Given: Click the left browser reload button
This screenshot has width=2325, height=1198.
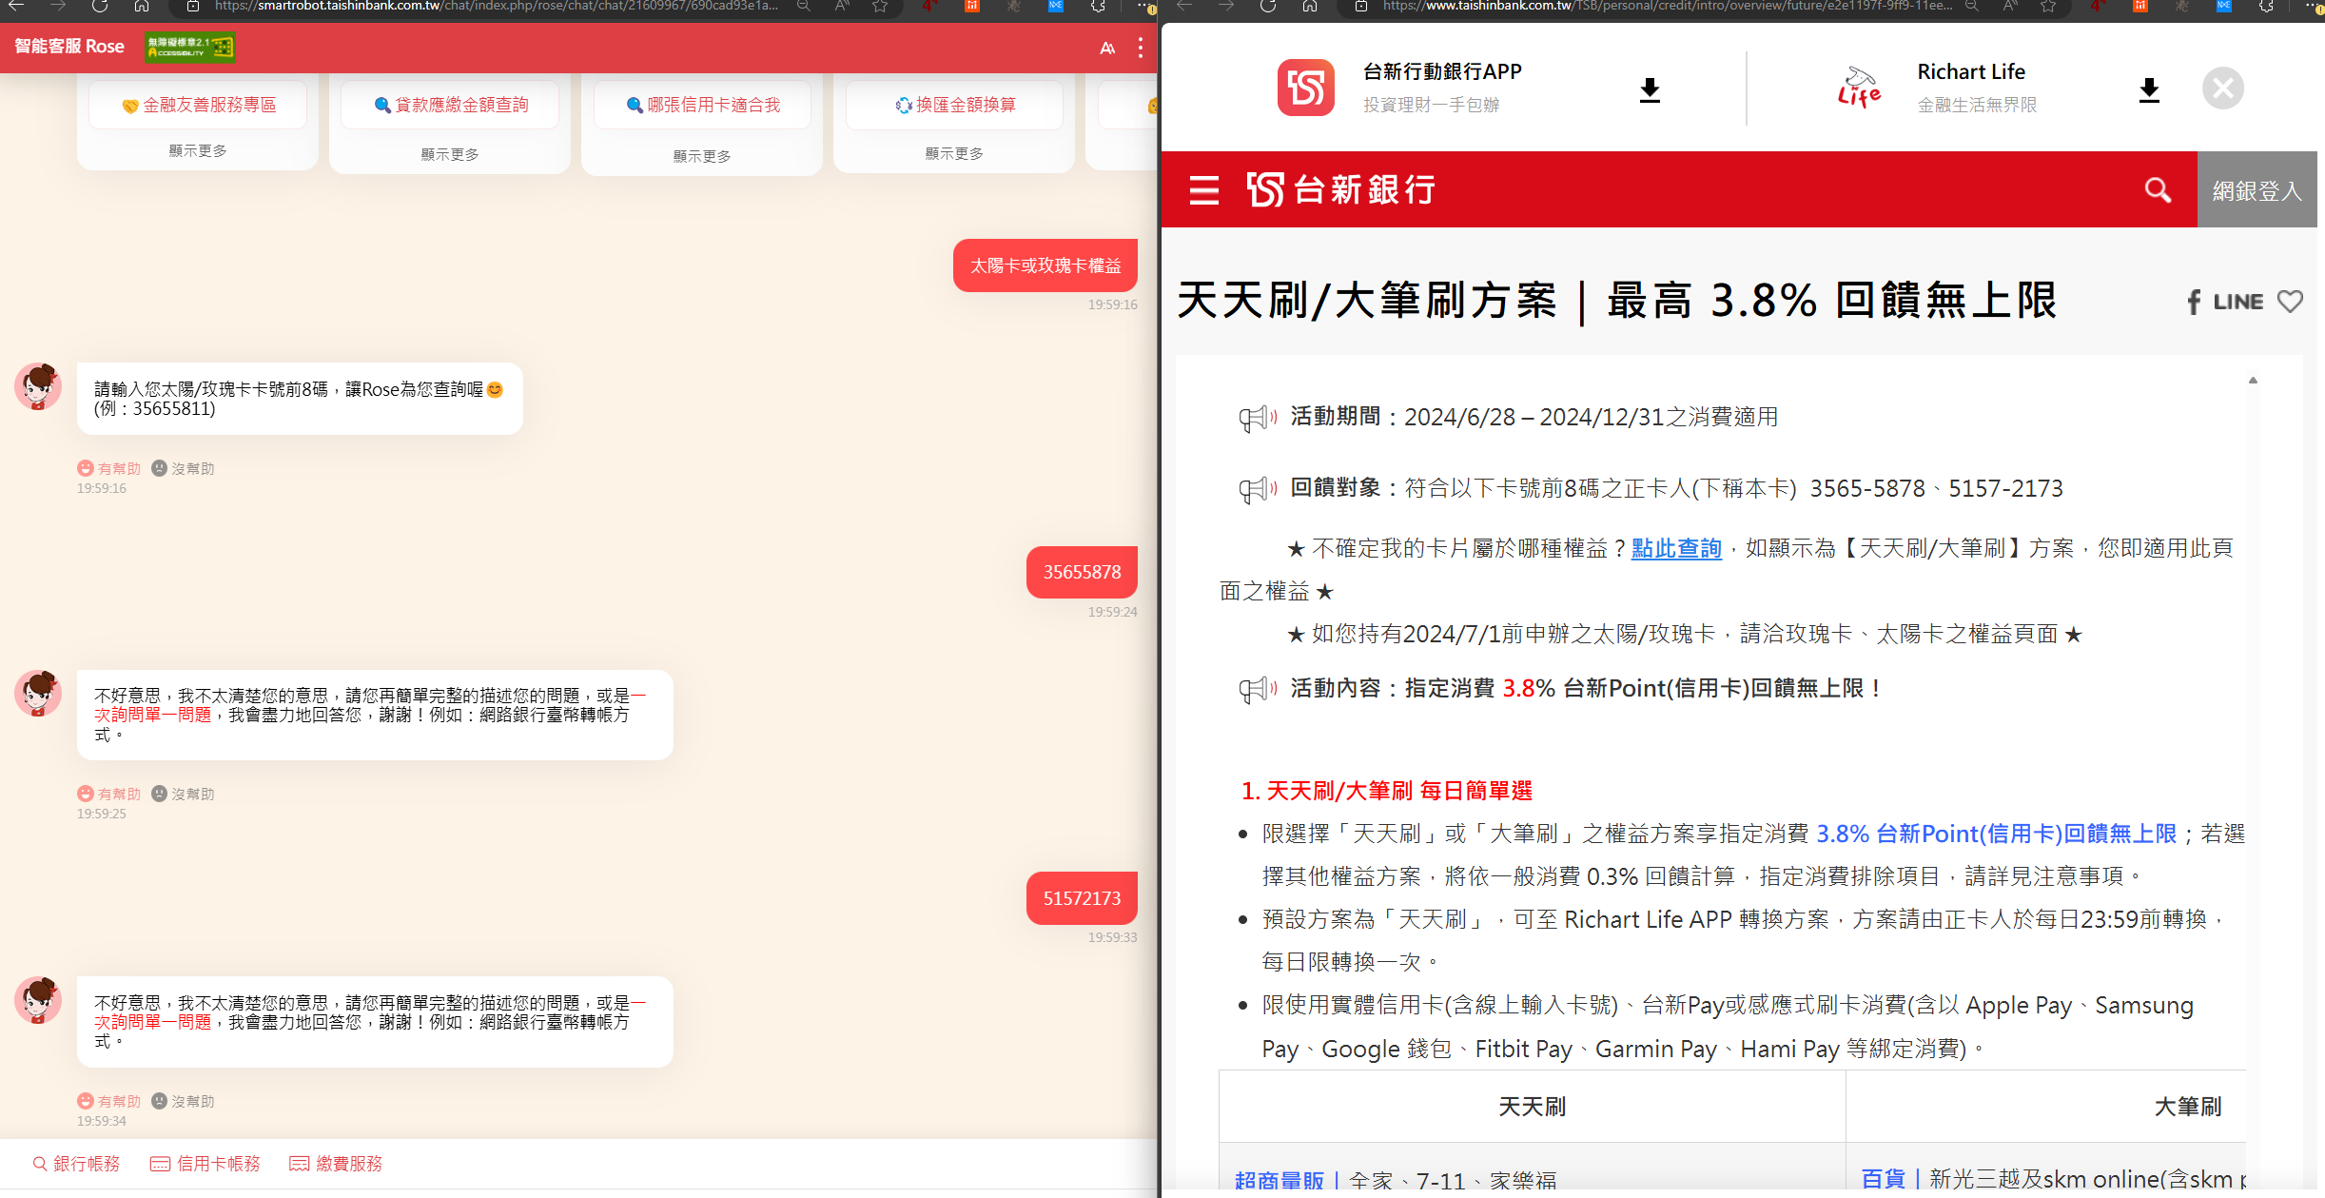Looking at the screenshot, I should [100, 7].
